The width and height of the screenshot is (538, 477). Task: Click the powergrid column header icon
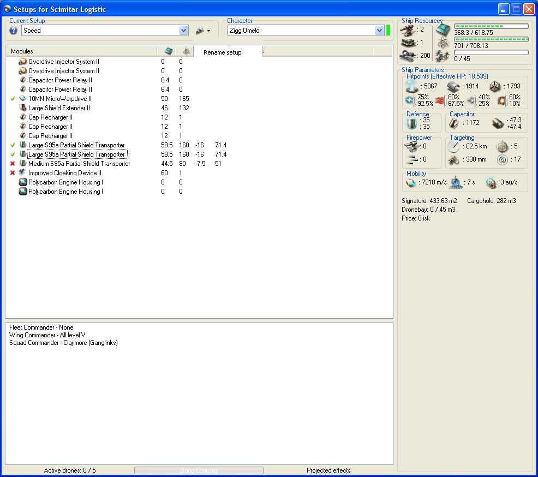click(186, 51)
